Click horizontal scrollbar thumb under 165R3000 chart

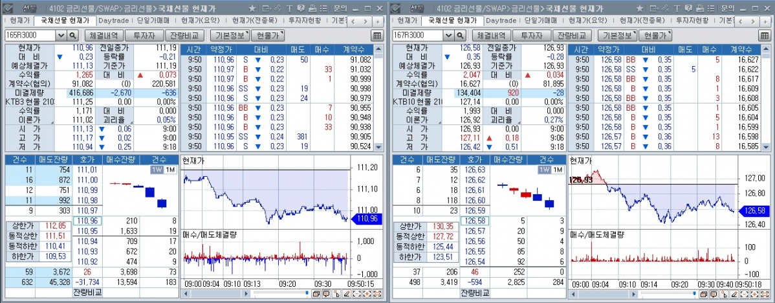click(216, 293)
